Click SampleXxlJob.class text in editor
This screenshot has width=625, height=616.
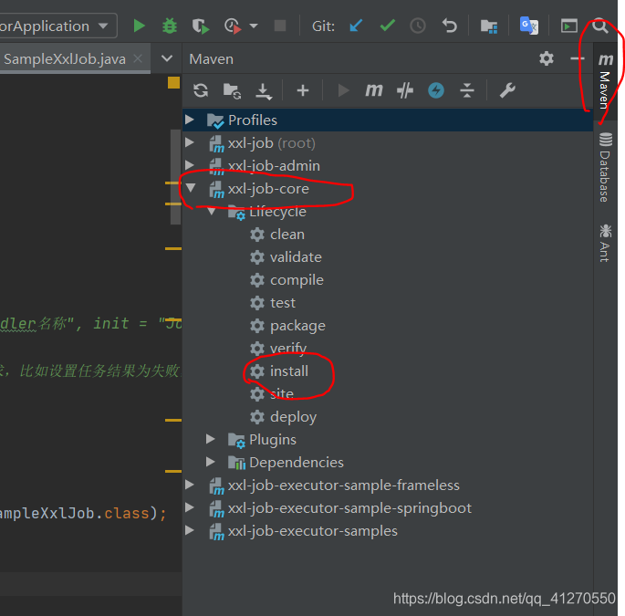[75, 513]
